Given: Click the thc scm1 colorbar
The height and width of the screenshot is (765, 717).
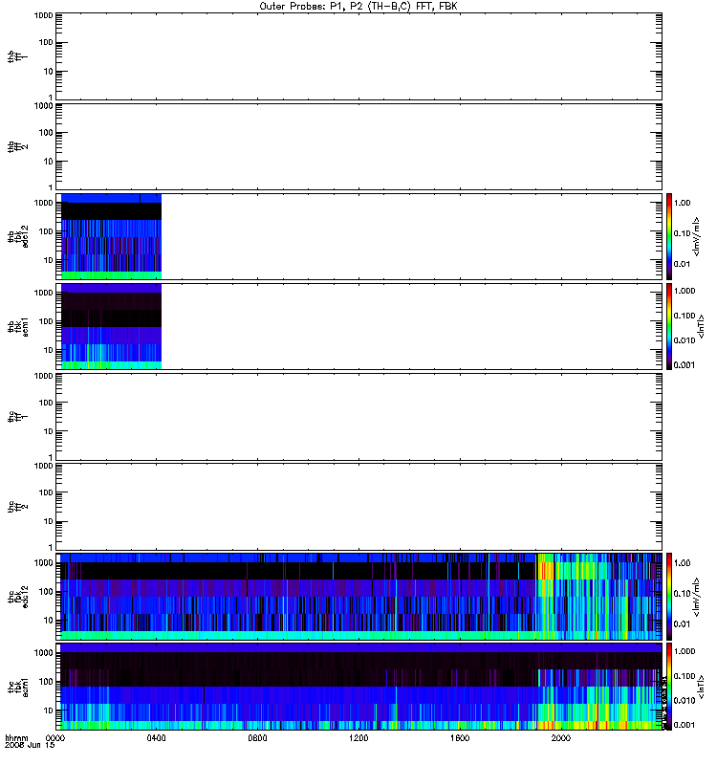Looking at the screenshot, I should 669,687.
